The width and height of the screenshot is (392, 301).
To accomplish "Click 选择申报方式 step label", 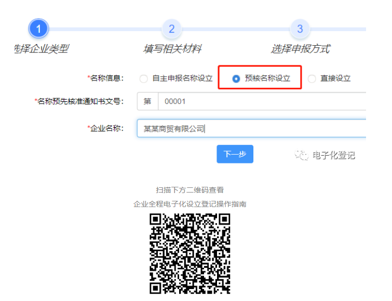I will (x=301, y=49).
